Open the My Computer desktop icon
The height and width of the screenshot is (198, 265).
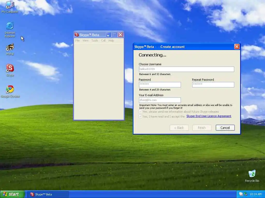(10, 7)
